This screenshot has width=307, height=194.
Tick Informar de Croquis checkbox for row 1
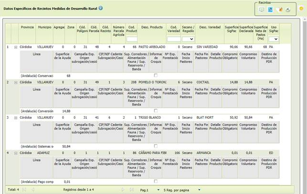tap(156, 75)
